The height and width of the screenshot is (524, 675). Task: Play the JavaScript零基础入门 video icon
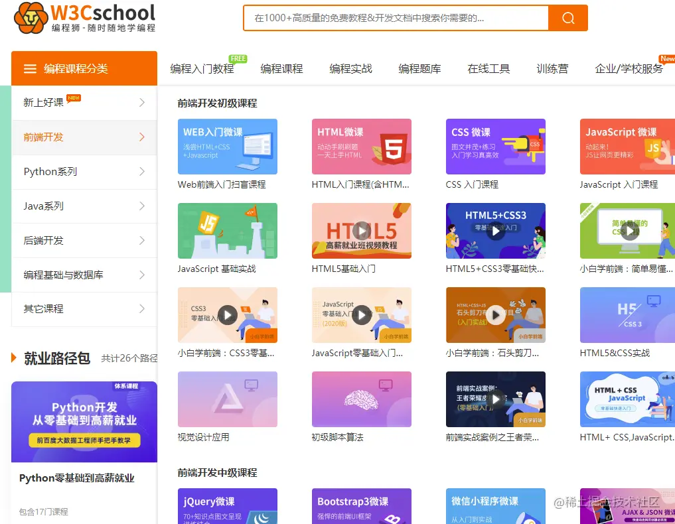(362, 315)
